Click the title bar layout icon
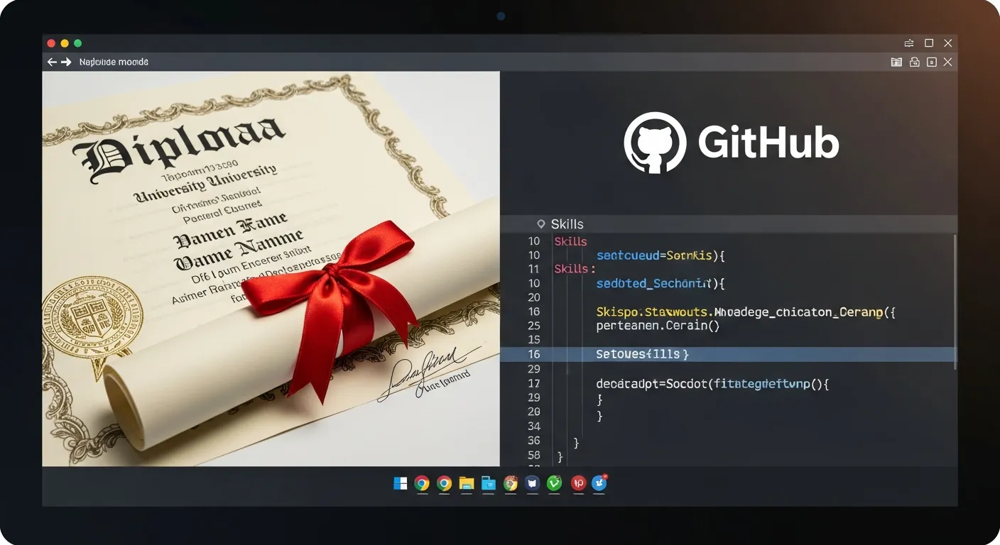 coord(909,43)
